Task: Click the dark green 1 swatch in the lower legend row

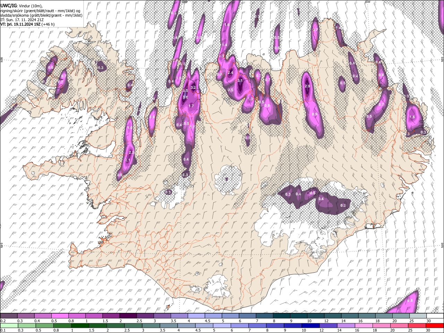Action: pyautogui.click(x=80, y=325)
